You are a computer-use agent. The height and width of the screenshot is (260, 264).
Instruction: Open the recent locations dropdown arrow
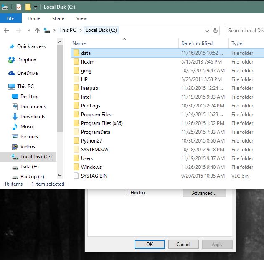tap(28, 31)
